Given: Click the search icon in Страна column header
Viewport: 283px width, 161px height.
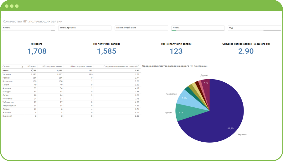Looking at the screenshot, I should tap(22, 66).
